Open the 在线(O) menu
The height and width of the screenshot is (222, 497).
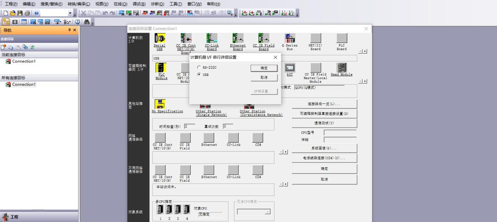tap(120, 4)
